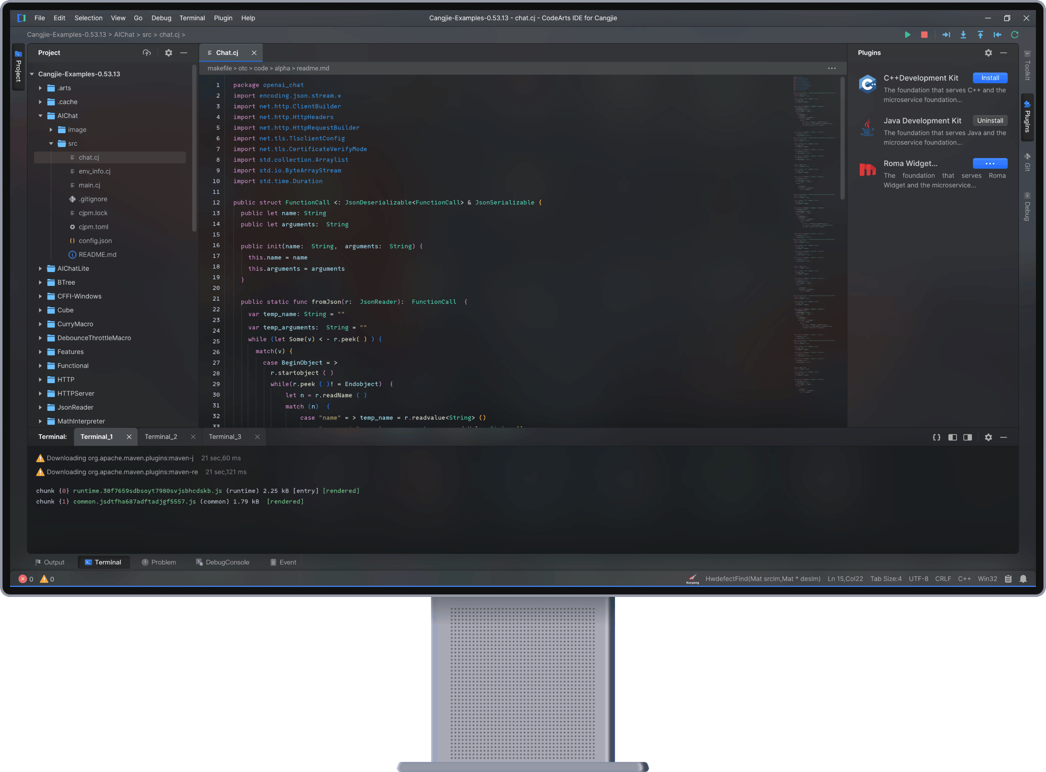Open the Debug menu

point(161,18)
